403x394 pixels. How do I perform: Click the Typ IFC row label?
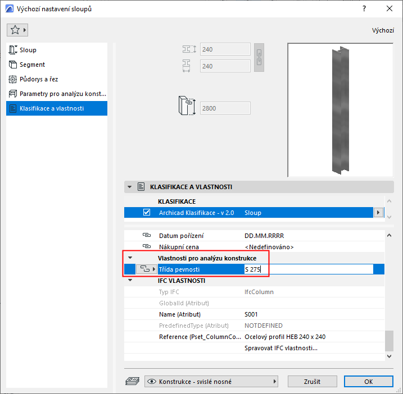(169, 292)
